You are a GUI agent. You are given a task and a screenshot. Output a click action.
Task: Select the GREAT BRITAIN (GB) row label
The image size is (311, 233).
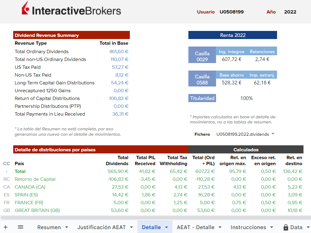tap(37, 210)
